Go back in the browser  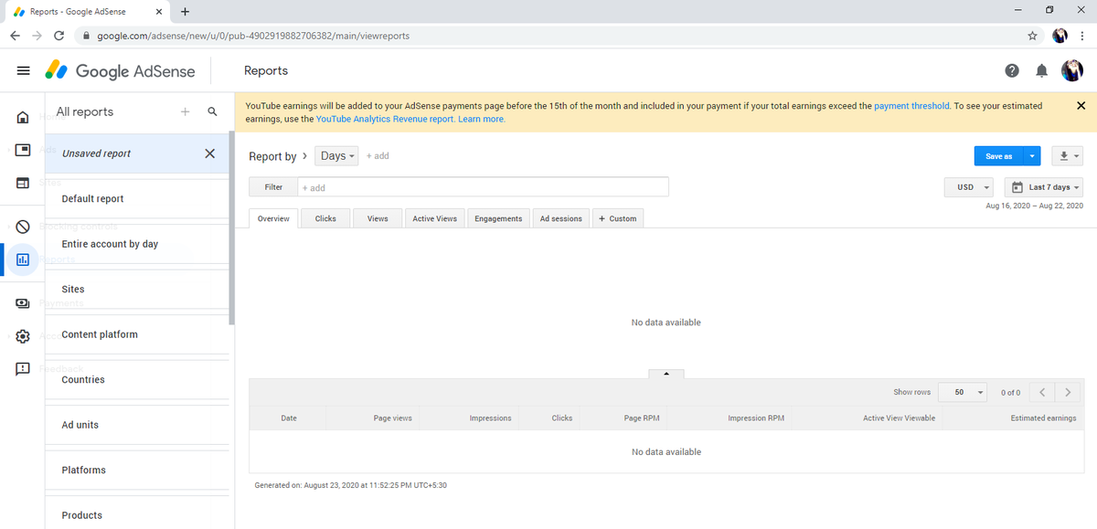pos(16,36)
